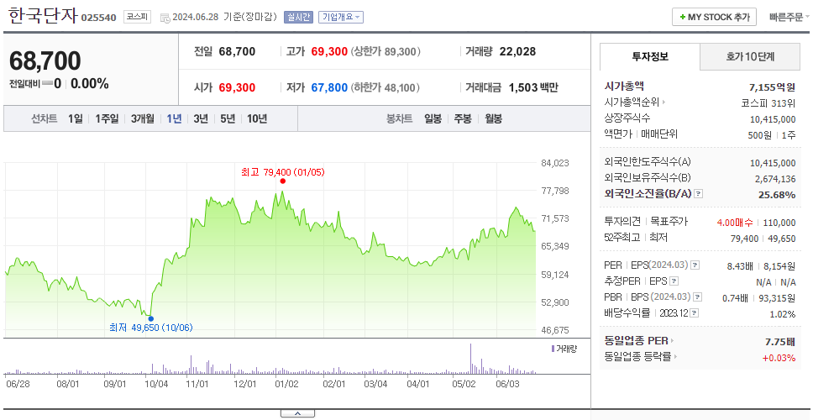This screenshot has height=420, width=813.
Task: Select the 5년 line chart period
Action: click(x=228, y=118)
